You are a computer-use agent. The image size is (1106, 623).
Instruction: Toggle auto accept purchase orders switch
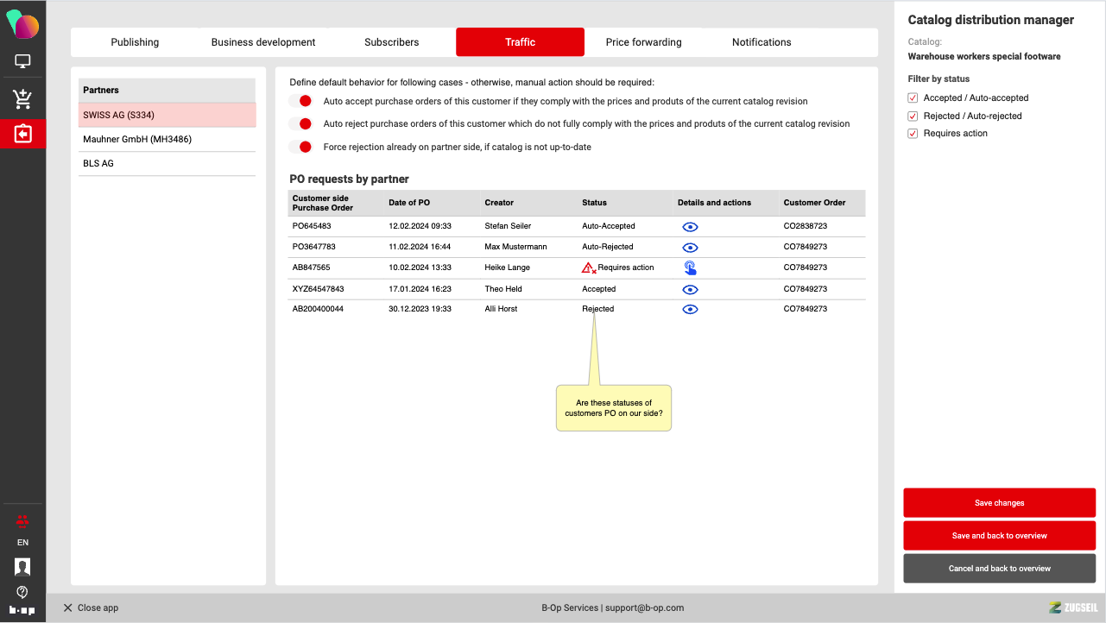(x=300, y=101)
